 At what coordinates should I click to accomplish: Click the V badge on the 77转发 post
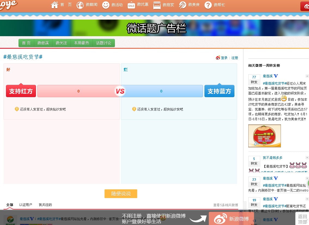tap(276, 76)
